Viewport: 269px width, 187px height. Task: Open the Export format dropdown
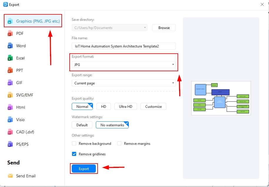123,64
